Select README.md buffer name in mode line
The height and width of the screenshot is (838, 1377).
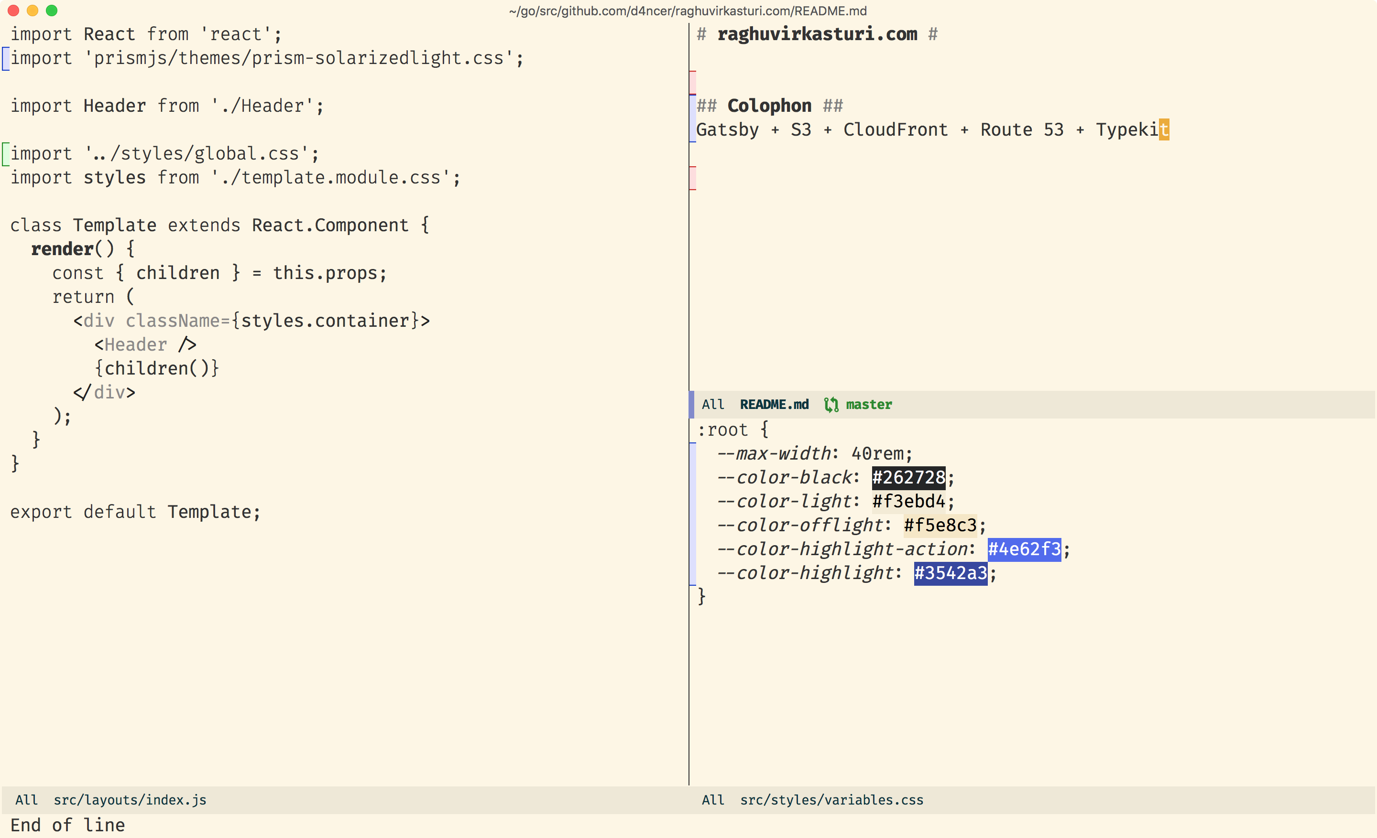point(774,405)
